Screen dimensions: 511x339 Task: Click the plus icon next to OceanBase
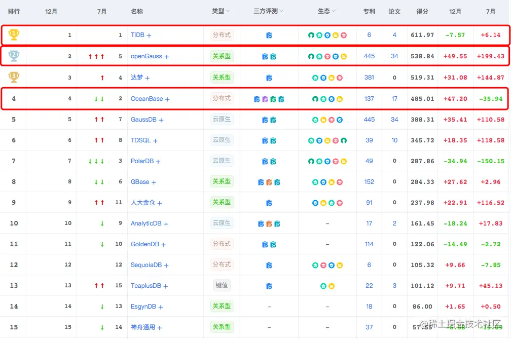click(x=167, y=99)
